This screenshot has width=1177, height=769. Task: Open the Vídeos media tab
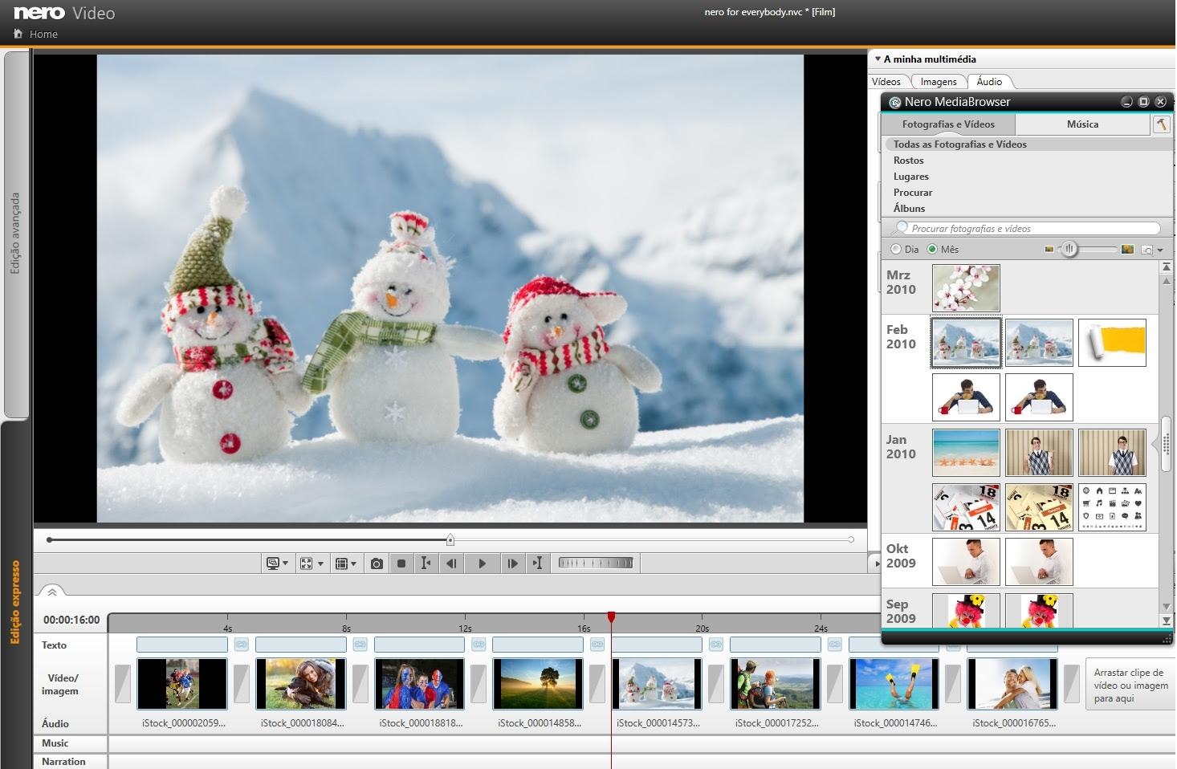coord(887,82)
